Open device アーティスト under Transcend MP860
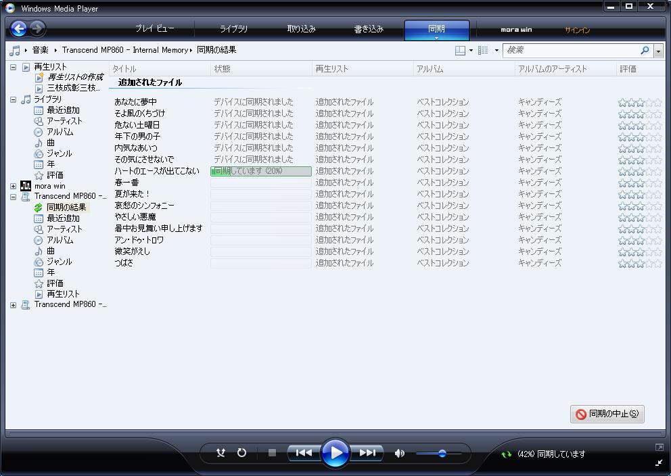671x476 pixels. (x=64, y=229)
